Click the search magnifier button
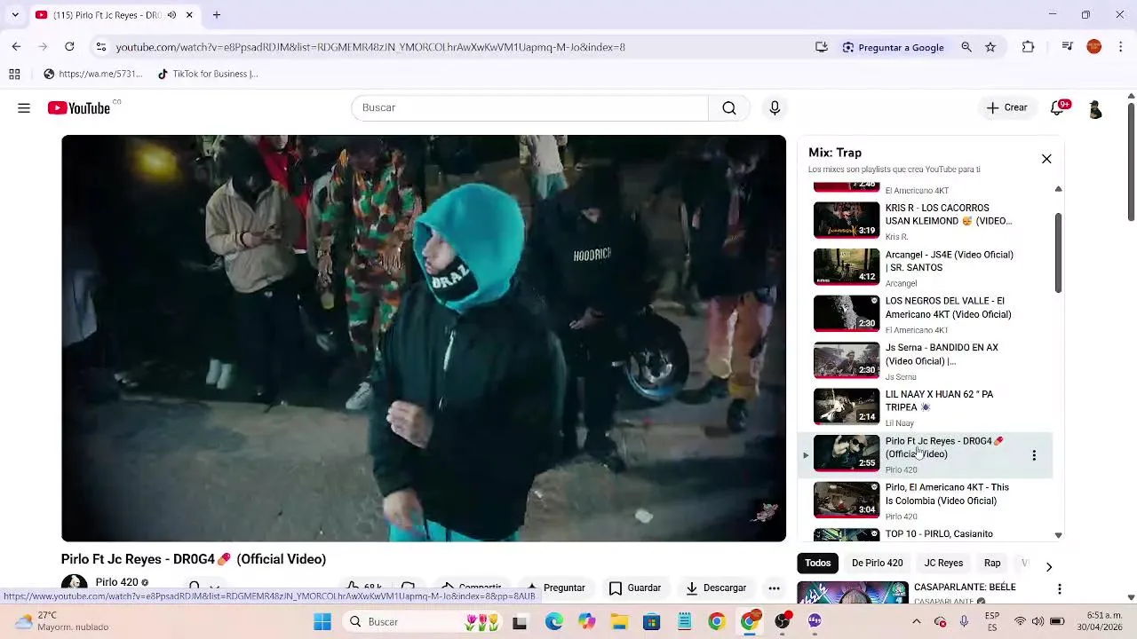The height and width of the screenshot is (639, 1137). coord(729,108)
